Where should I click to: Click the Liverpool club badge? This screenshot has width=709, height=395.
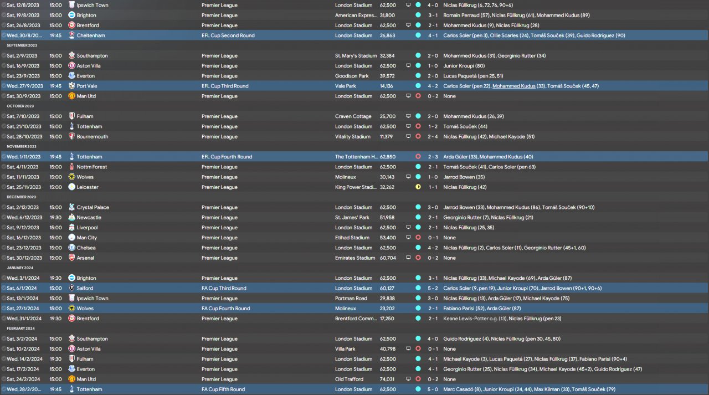(x=72, y=228)
